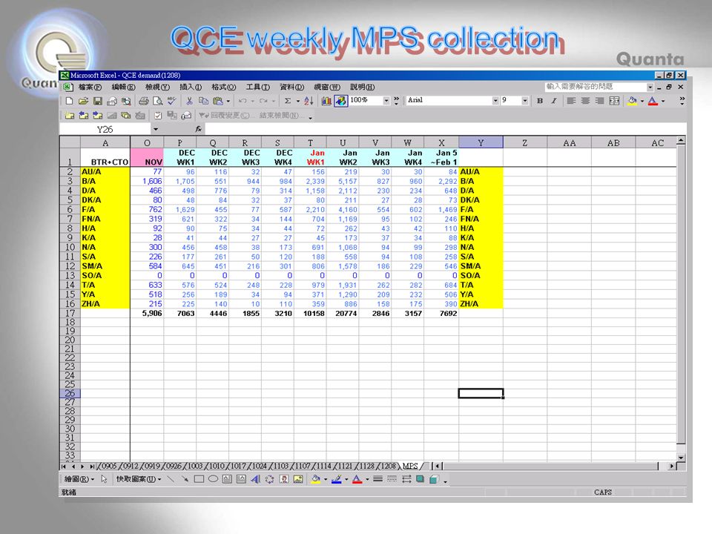
Task: Select the MPS sheet tab
Action: tap(410, 466)
